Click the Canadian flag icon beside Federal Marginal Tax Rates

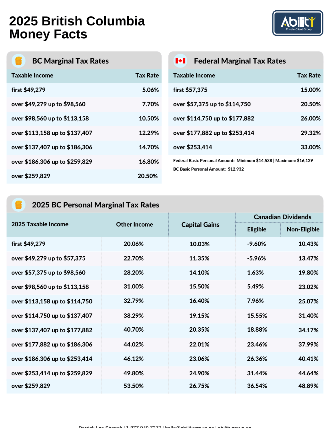click(180, 61)
